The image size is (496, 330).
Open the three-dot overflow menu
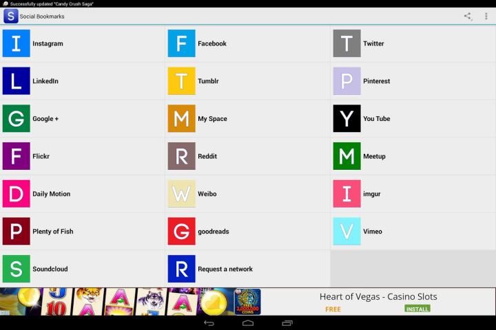486,16
